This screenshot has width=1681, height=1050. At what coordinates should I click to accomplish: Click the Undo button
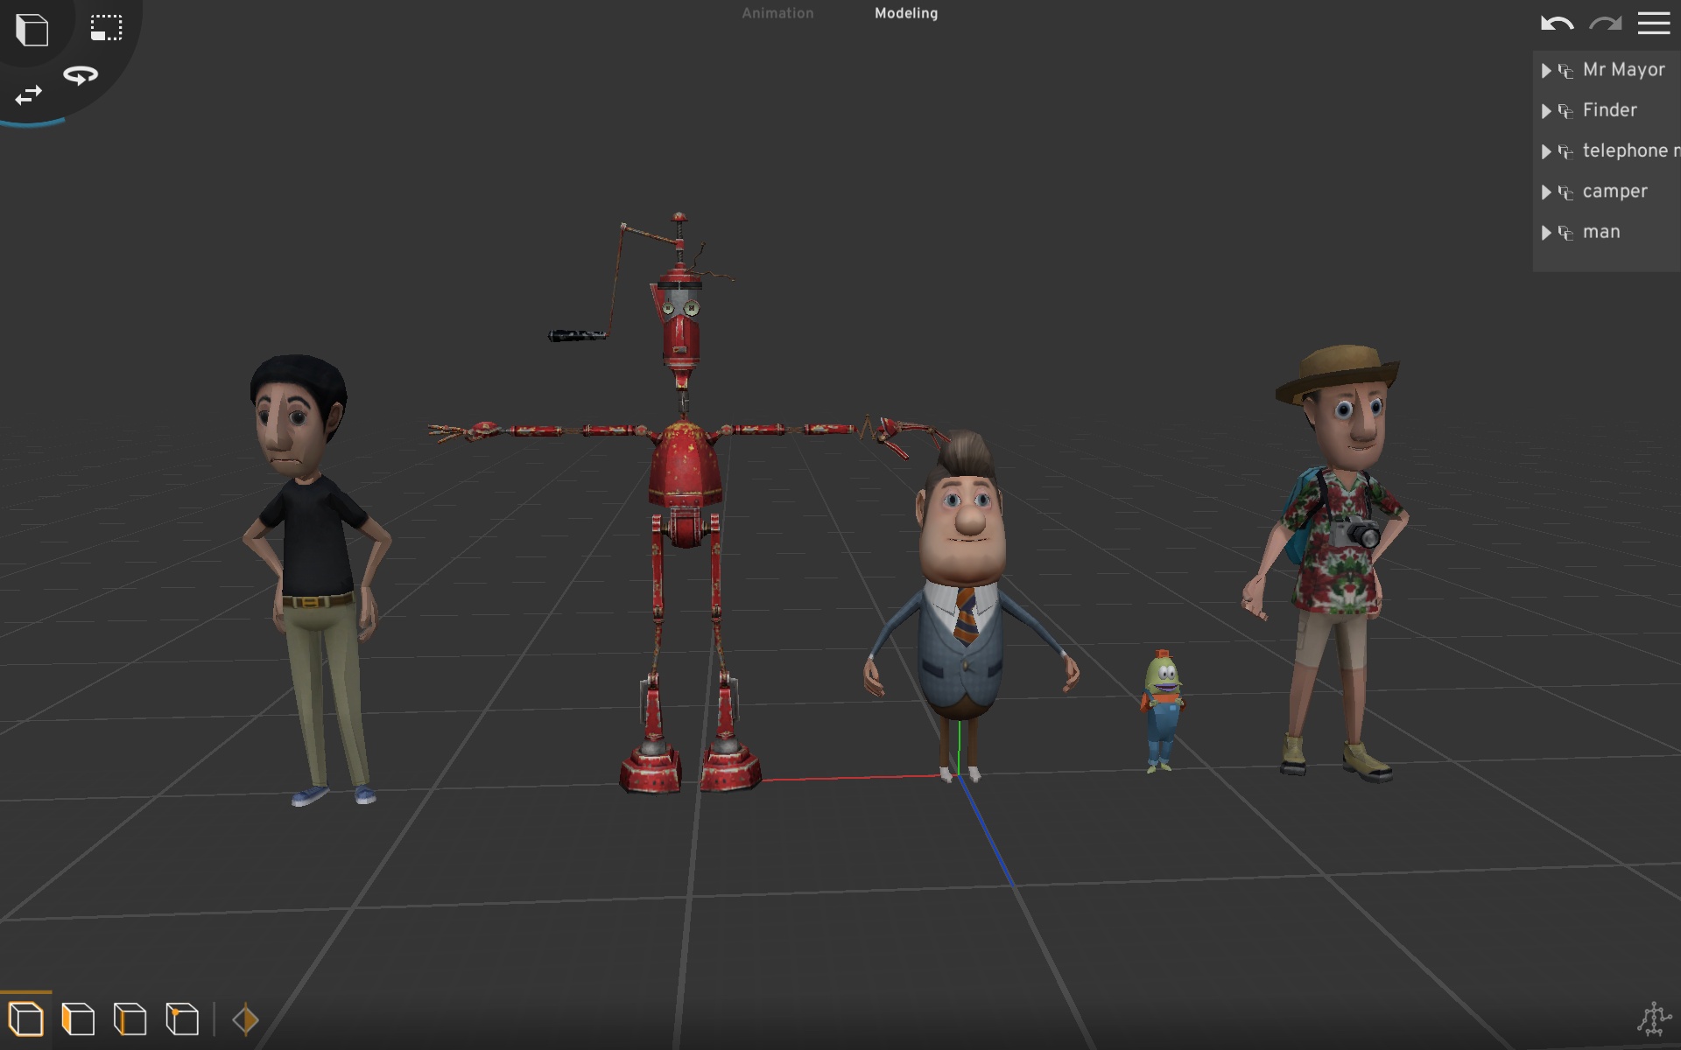click(1556, 24)
